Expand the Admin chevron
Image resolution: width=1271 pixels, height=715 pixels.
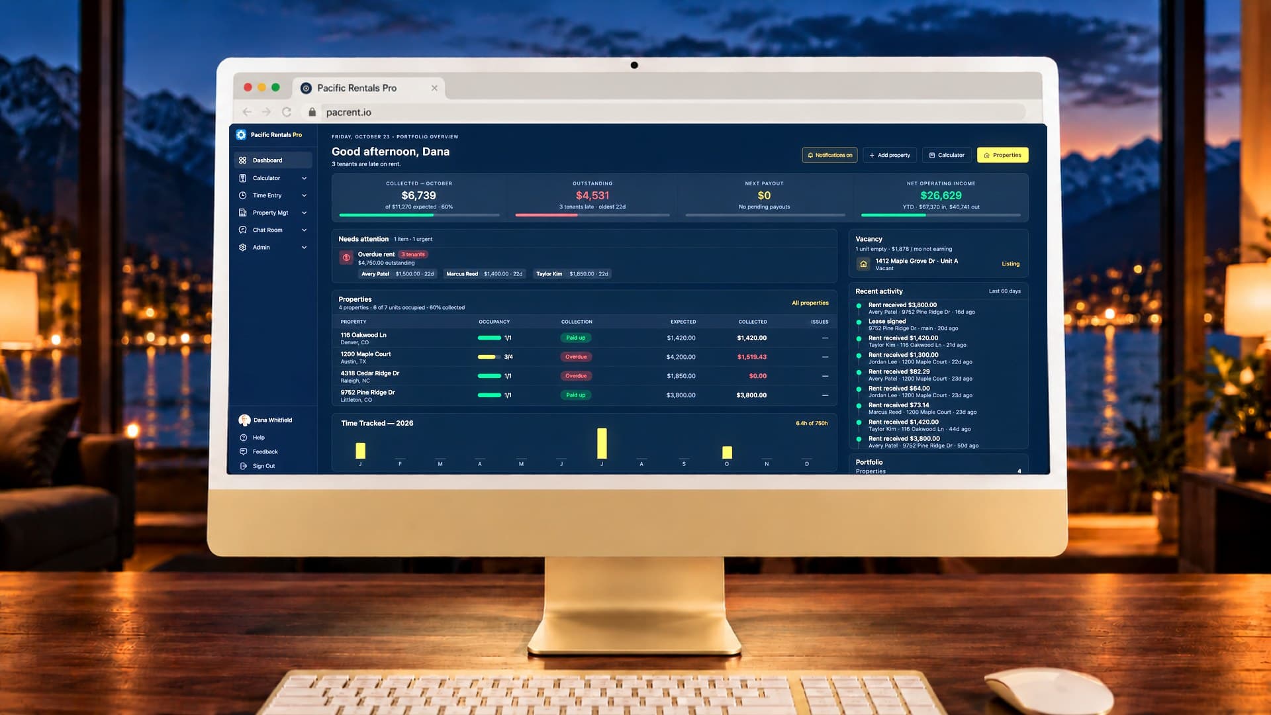pyautogui.click(x=304, y=247)
